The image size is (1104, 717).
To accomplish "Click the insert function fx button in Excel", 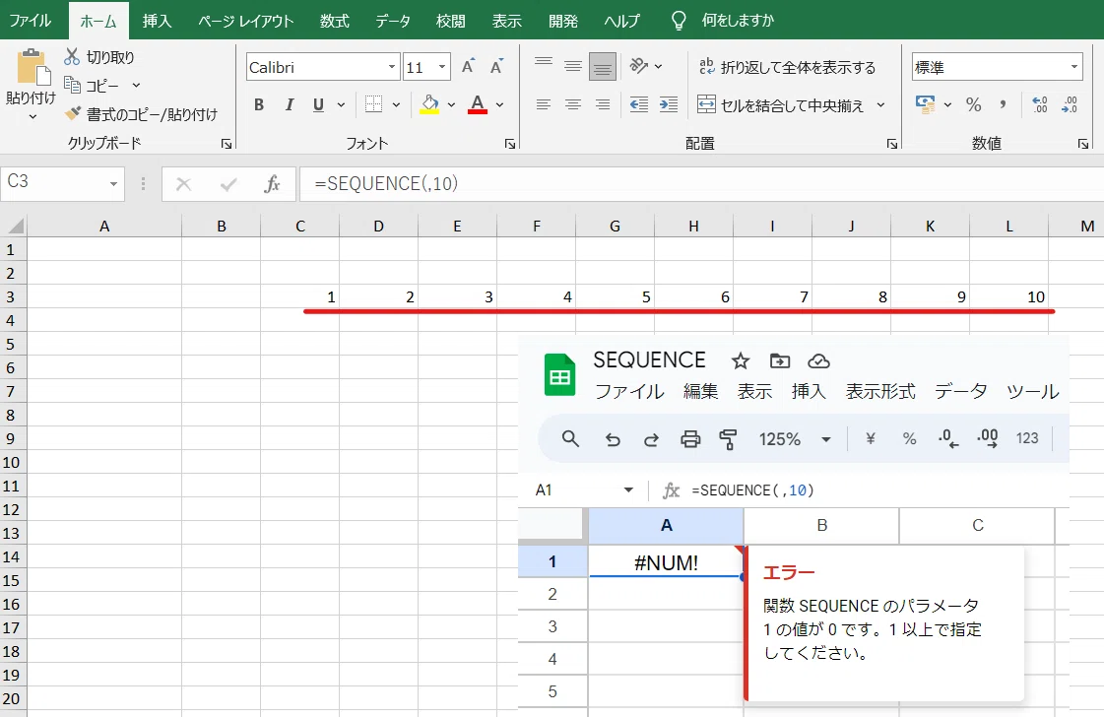I will (272, 184).
